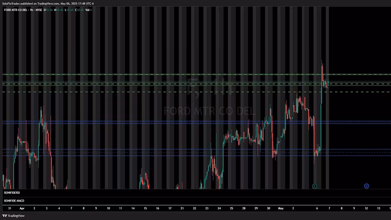Select the Low value 'L10.45'
391x220 pixels.
coord(69,10)
